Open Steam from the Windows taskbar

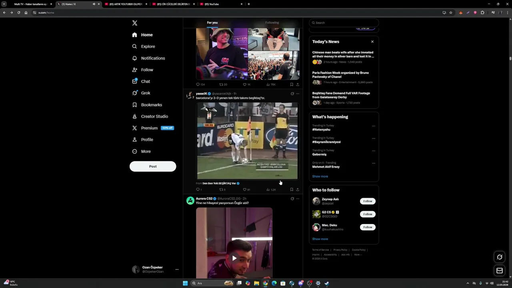pos(327,283)
